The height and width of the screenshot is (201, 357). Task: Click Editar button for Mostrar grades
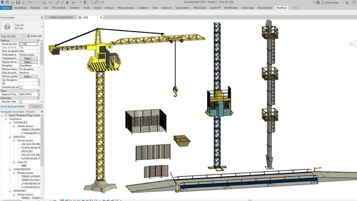pyautogui.click(x=28, y=76)
